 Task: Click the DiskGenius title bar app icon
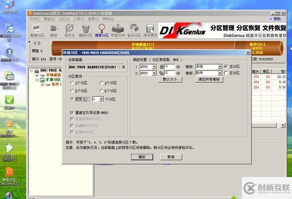(x=30, y=13)
